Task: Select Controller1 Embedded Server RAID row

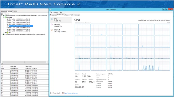Action: [x=25, y=34]
